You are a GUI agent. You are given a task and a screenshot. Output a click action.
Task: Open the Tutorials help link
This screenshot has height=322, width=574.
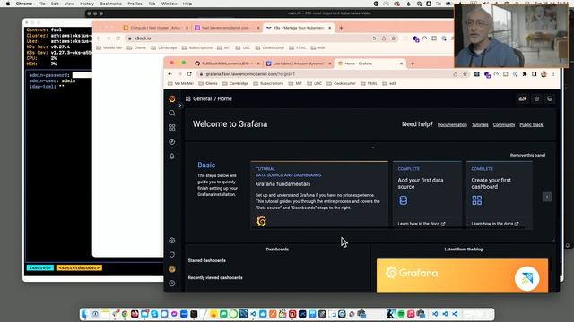(480, 125)
